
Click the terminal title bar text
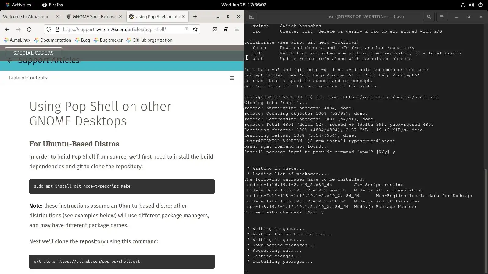coord(365,17)
